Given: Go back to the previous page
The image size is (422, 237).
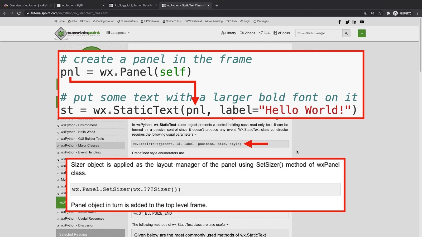Looking at the screenshot, I should (x=5, y=13).
